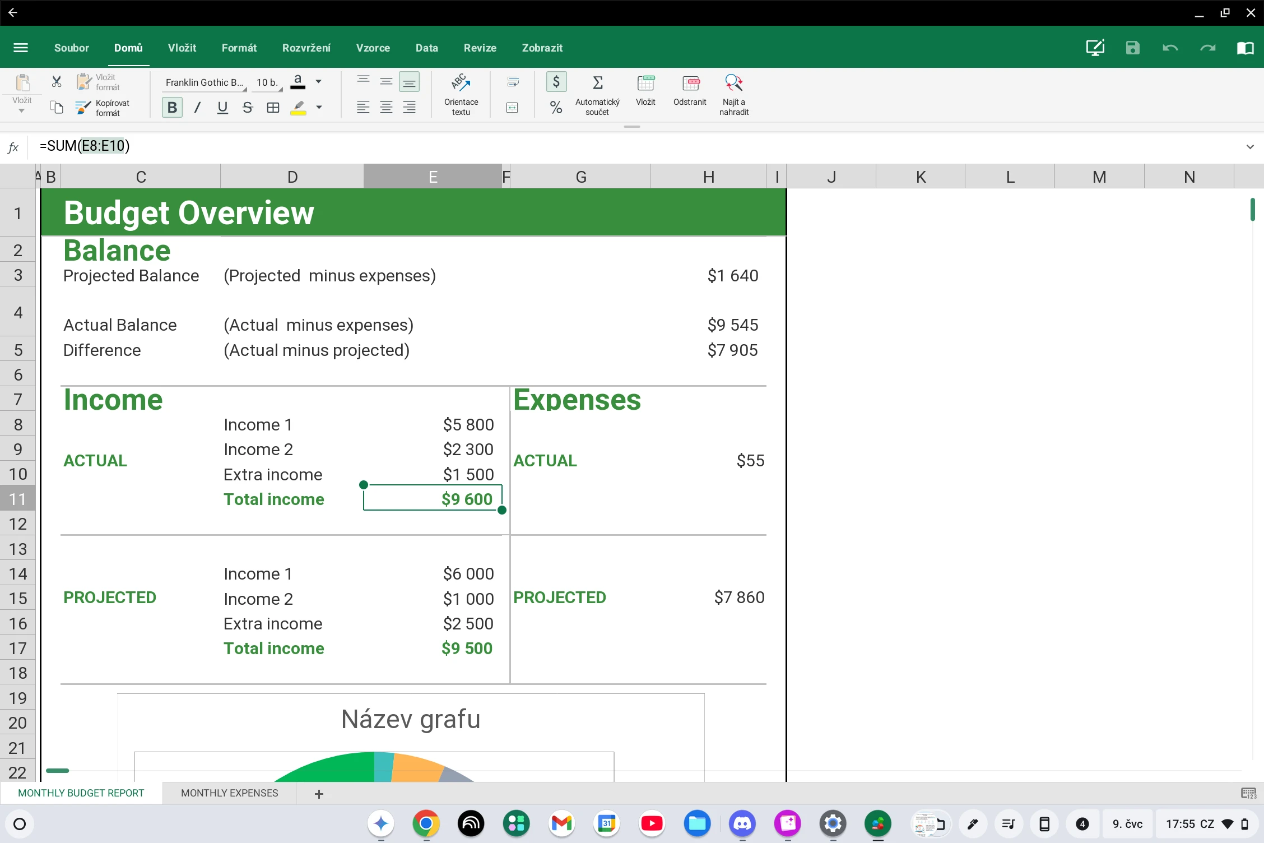Open Discord from the shelf

click(742, 824)
